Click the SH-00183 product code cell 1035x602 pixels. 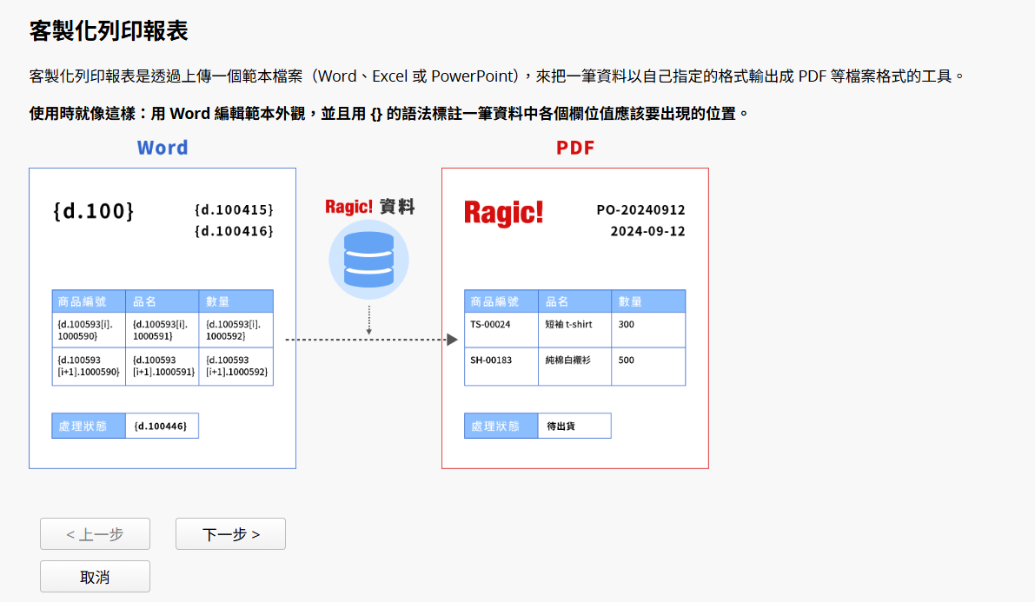click(491, 360)
